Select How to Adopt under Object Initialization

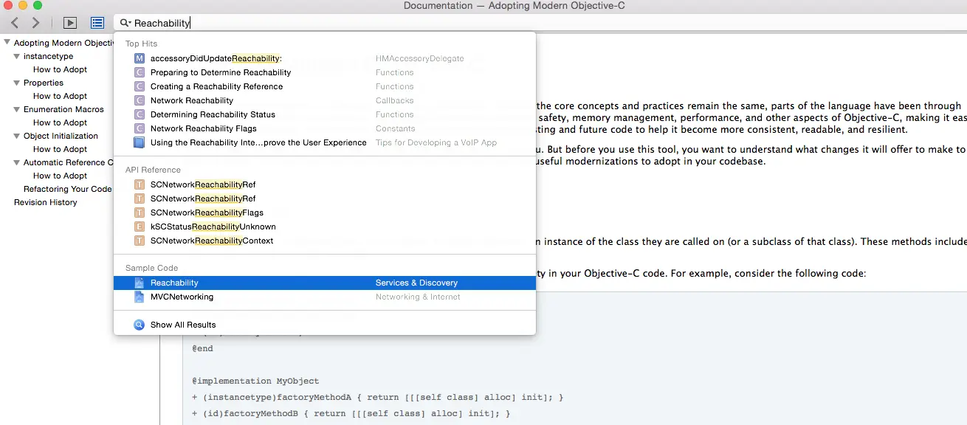[60, 149]
